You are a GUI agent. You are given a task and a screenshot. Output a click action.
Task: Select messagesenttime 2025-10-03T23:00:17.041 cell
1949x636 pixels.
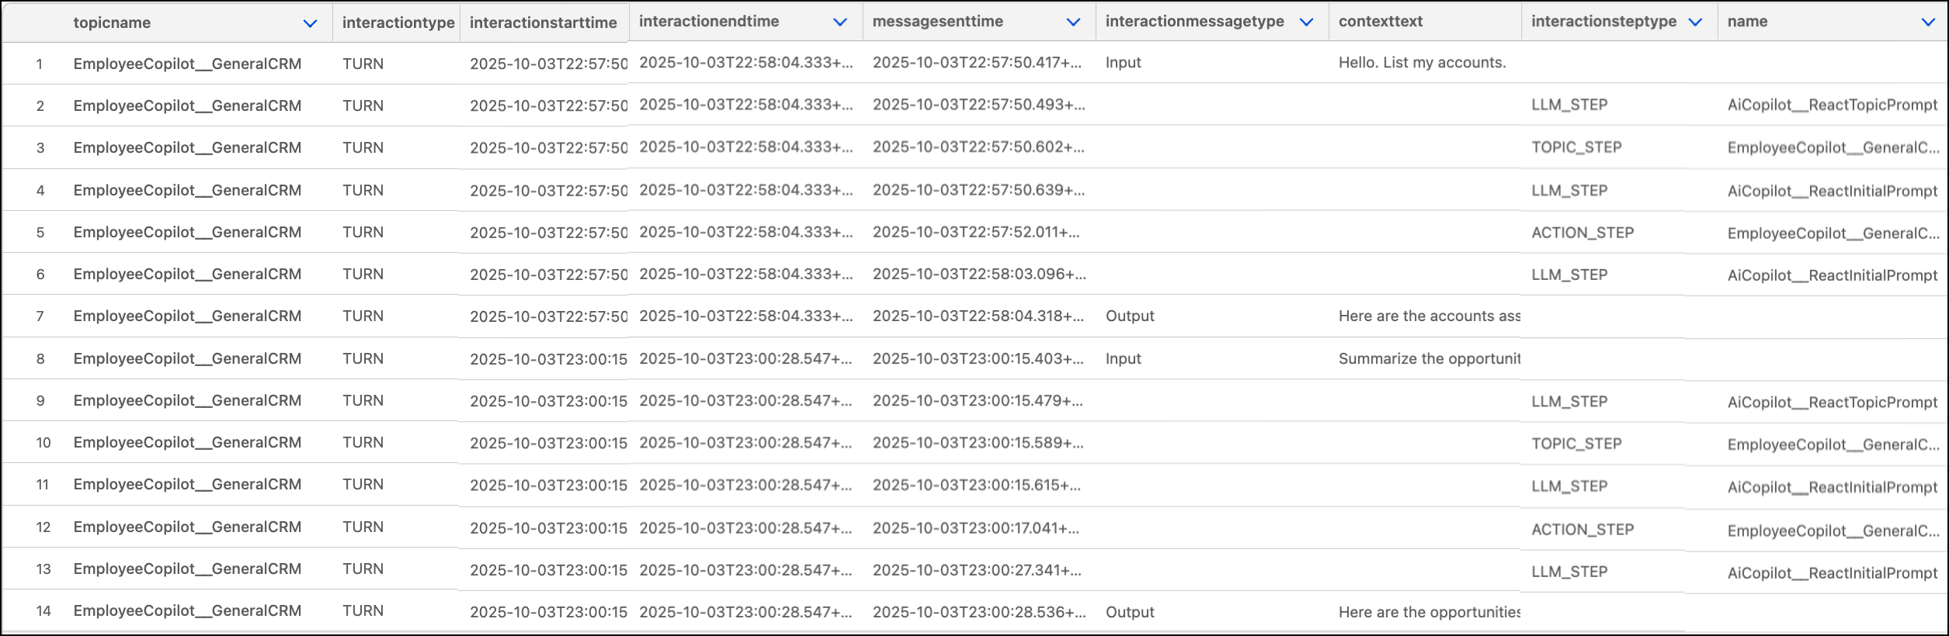[x=976, y=529]
